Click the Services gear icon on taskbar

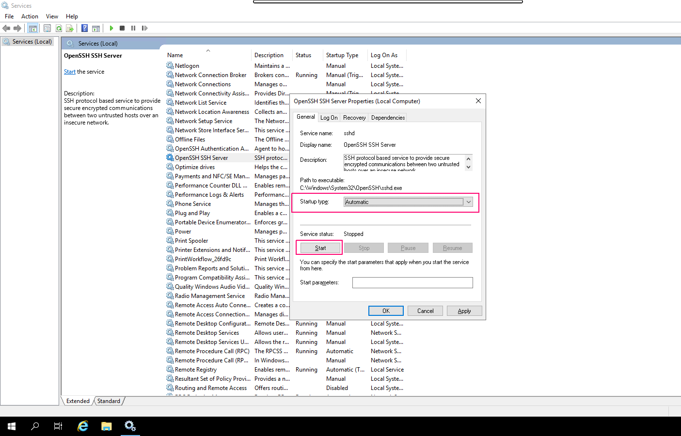pyautogui.click(x=130, y=426)
